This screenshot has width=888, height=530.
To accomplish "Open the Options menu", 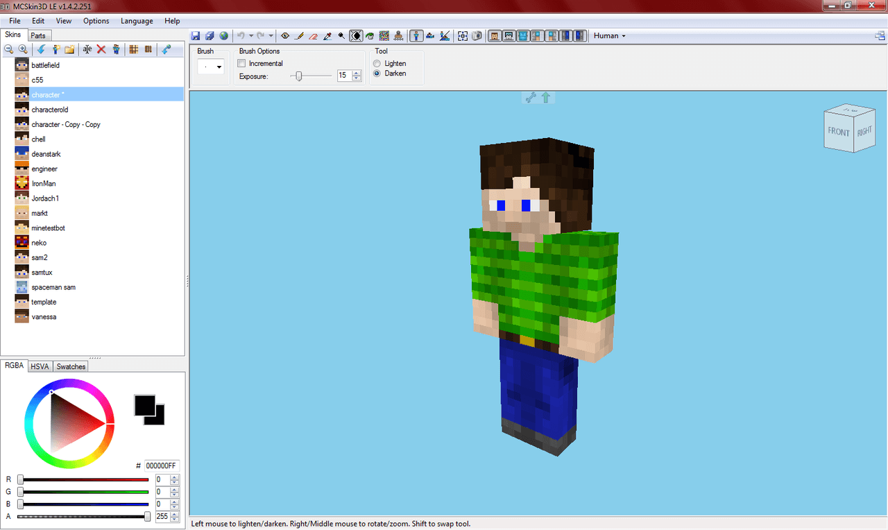I will 96,21.
